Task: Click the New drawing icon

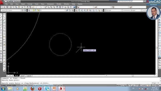Action: click(2, 7)
